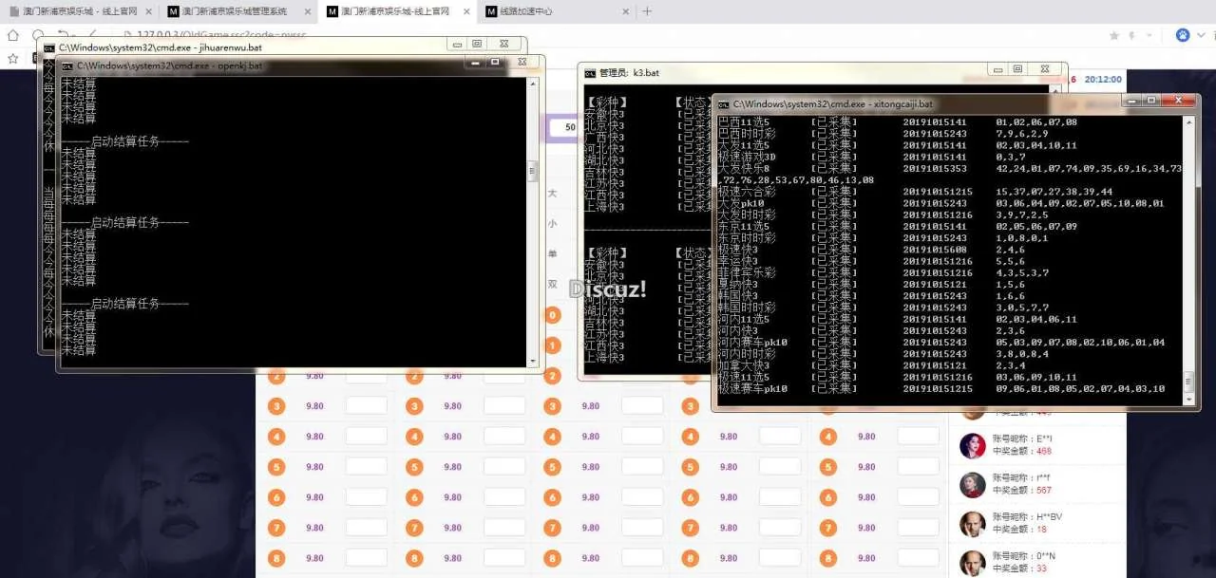Click the jihuarenwu.bat window title bar
Image resolution: width=1216 pixels, height=578 pixels.
pos(237,45)
